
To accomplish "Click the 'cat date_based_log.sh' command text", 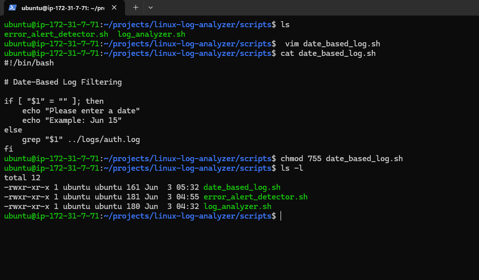I will coord(328,53).
